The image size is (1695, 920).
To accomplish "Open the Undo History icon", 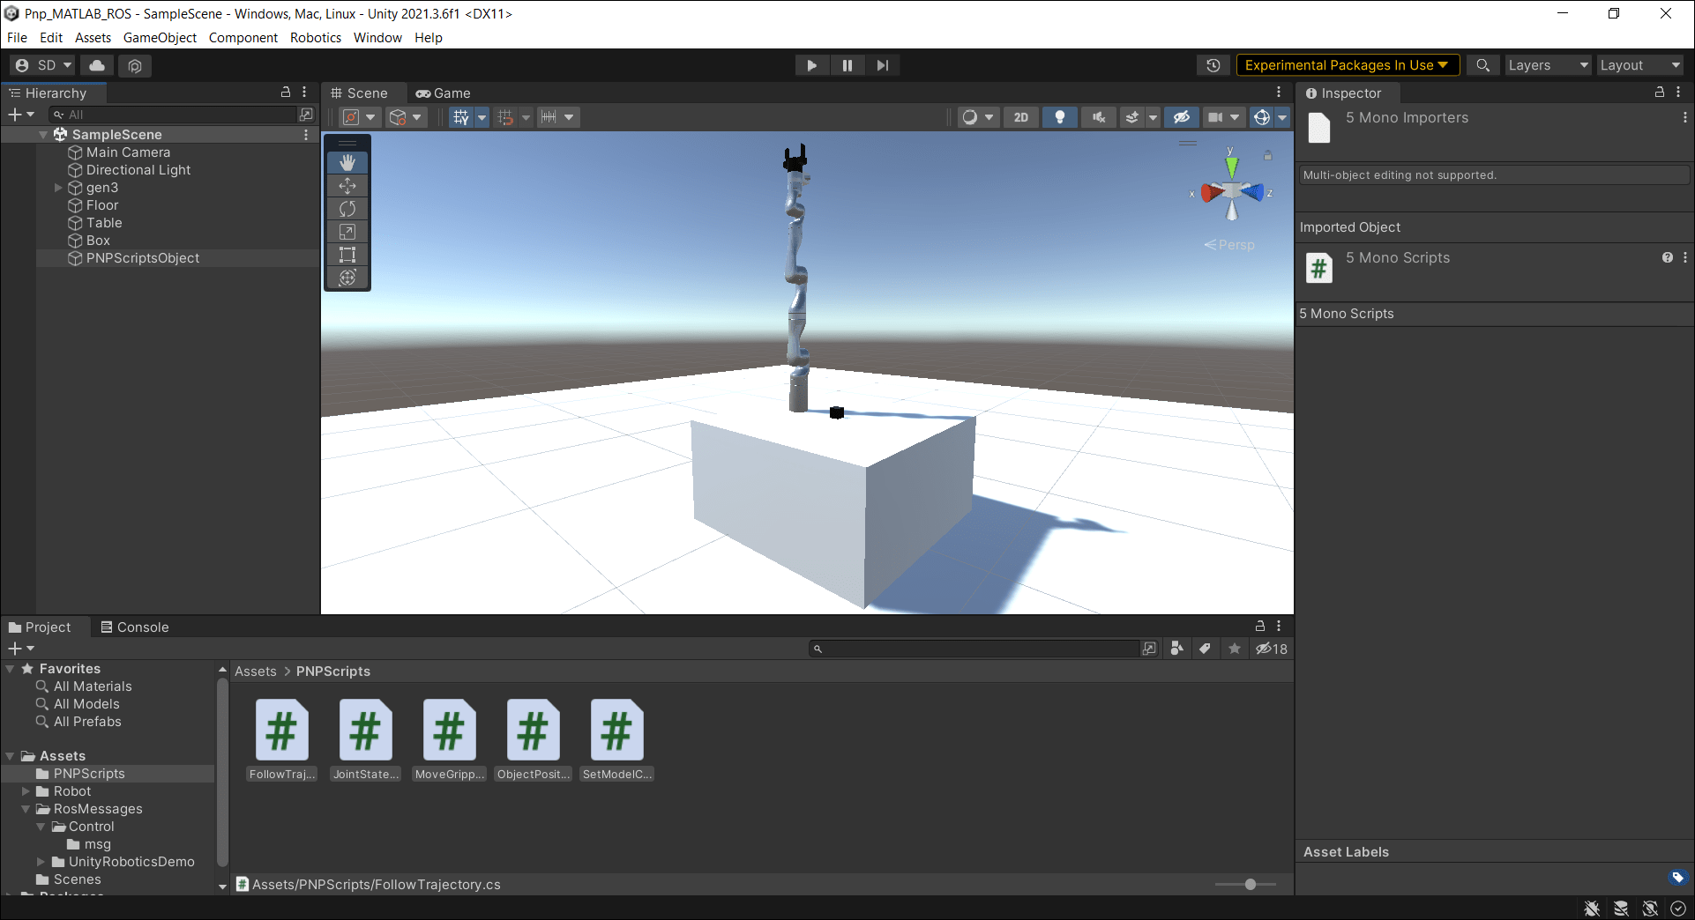I will (1213, 65).
